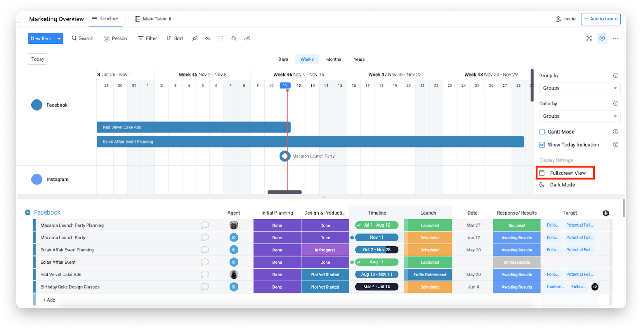This screenshot has width=642, height=330.
Task: Toggle Fullscreen View setting
Action: [x=565, y=173]
